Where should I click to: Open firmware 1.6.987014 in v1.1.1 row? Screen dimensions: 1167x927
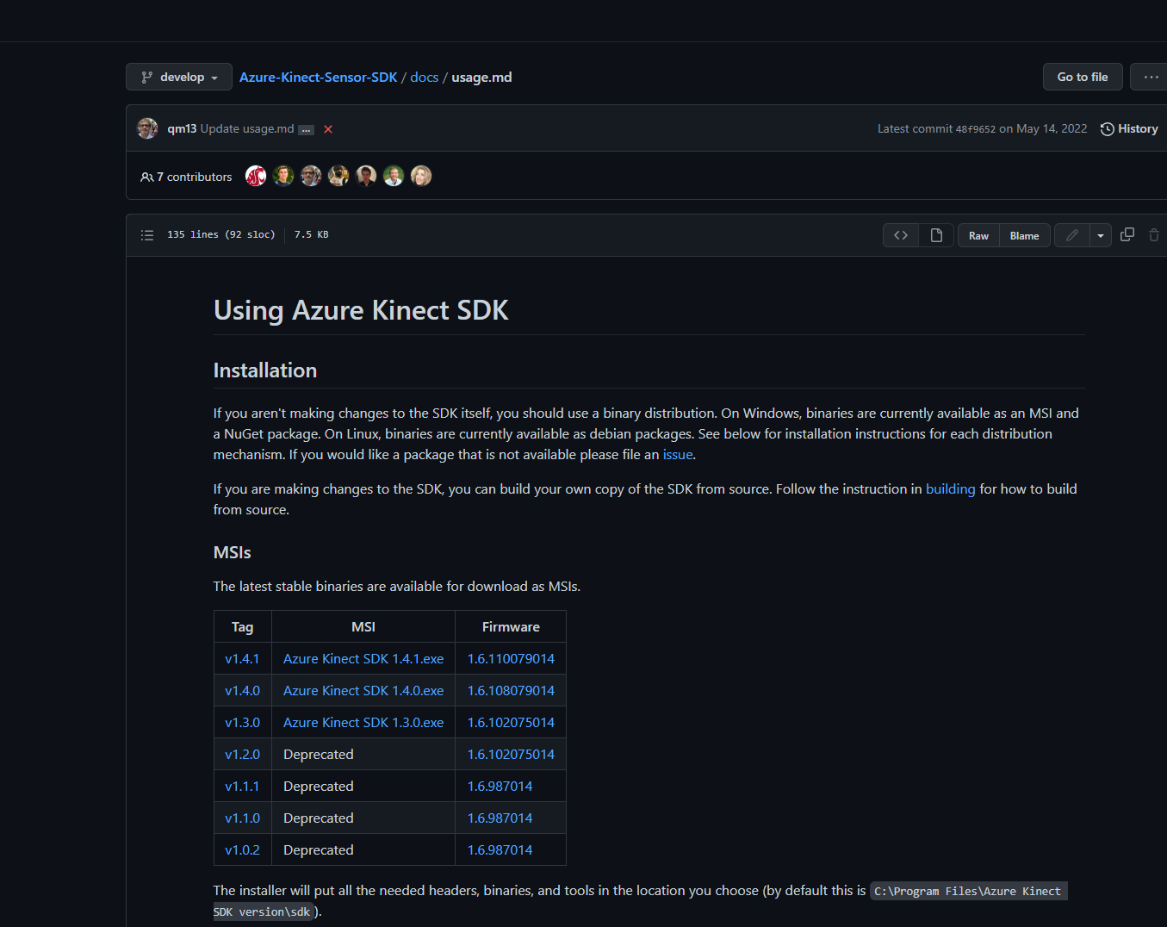(x=500, y=786)
